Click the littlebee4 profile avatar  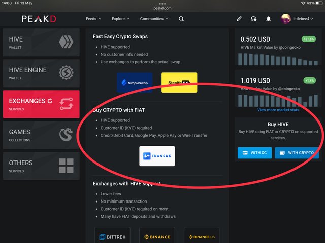point(286,19)
